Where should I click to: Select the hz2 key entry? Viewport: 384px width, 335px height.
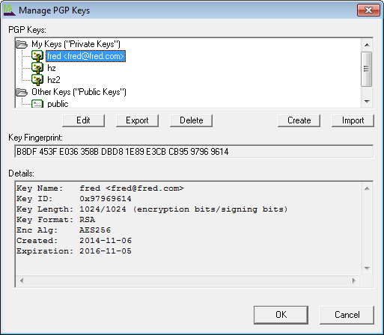point(54,80)
